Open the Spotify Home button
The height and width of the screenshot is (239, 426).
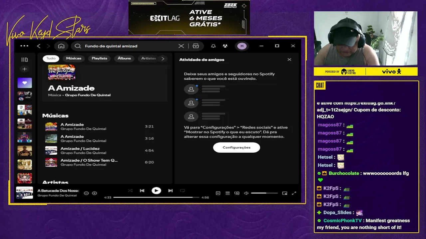(x=61, y=46)
